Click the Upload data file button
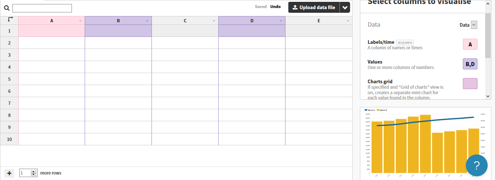This screenshot has width=495, height=180. pyautogui.click(x=314, y=7)
